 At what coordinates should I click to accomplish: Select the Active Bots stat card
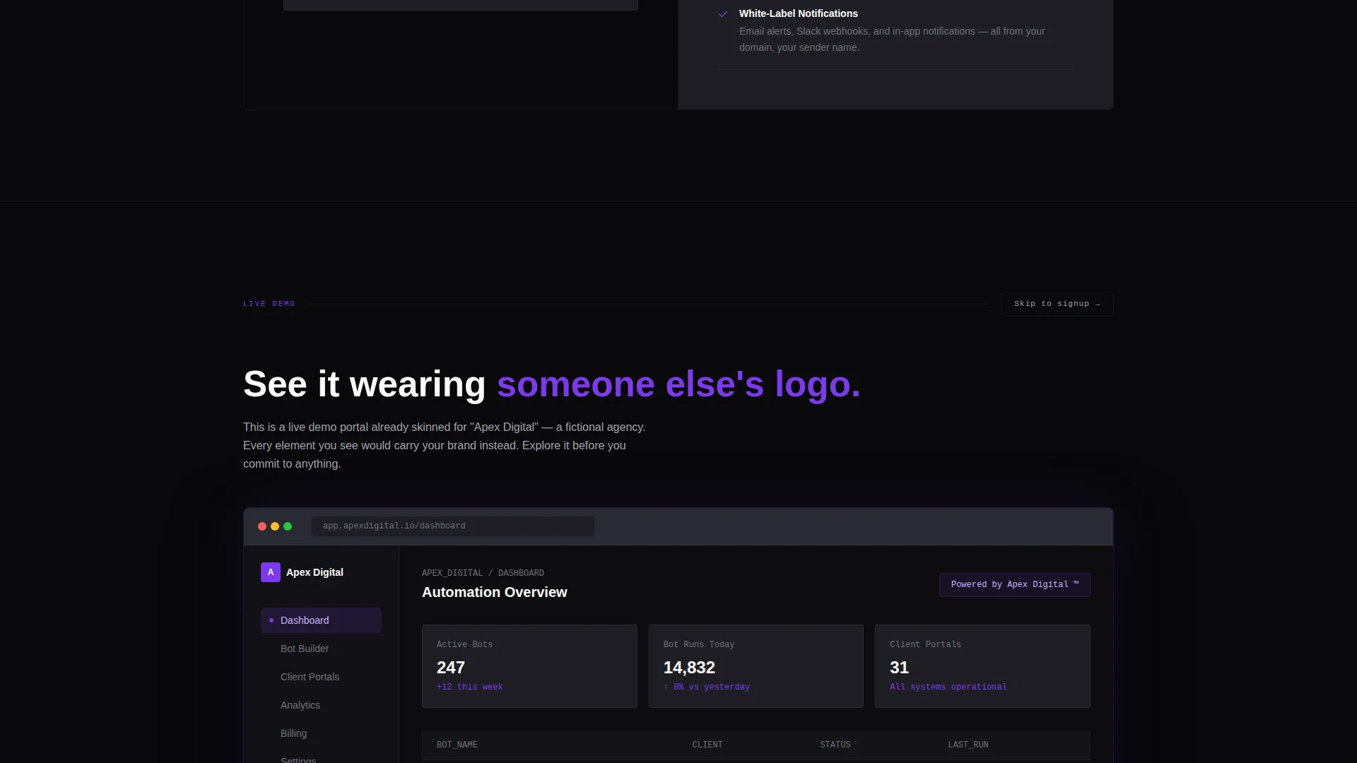coord(529,666)
